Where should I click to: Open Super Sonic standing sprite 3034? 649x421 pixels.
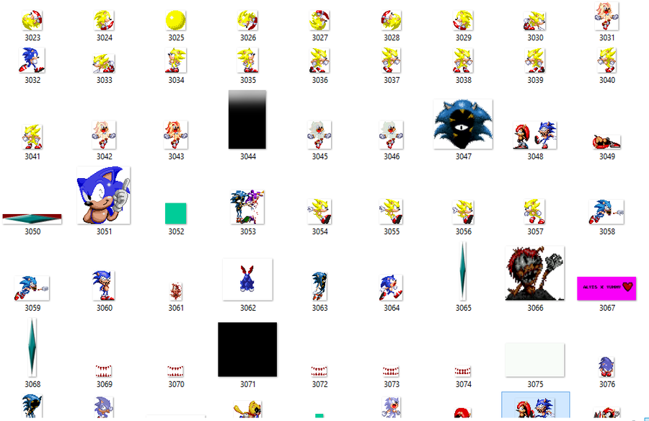pos(175,60)
